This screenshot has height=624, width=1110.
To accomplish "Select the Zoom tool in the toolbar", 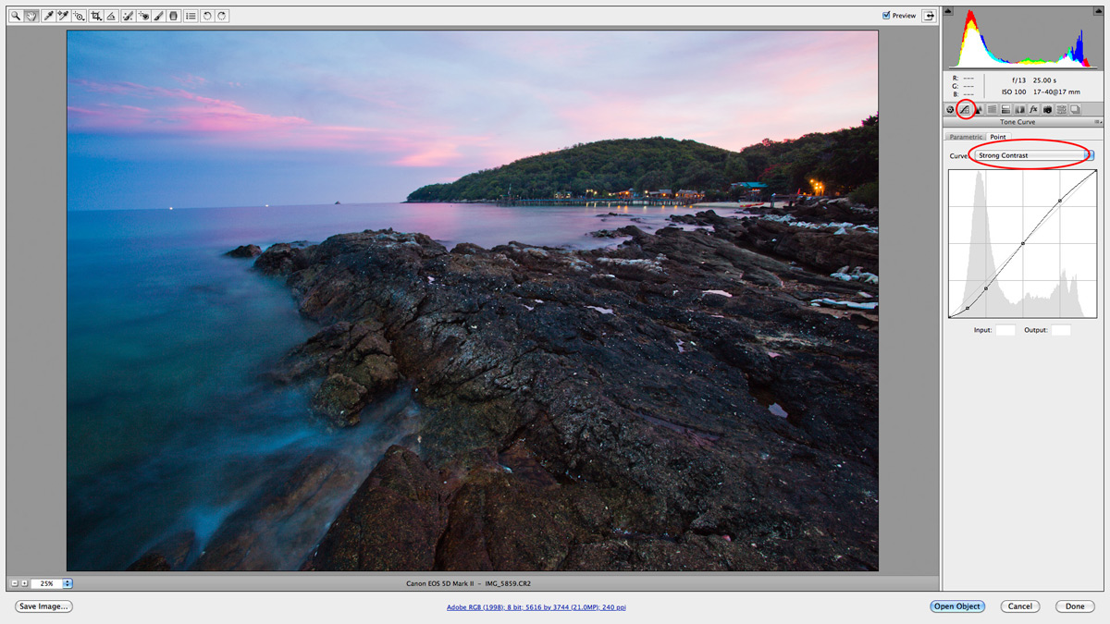I will [x=16, y=16].
